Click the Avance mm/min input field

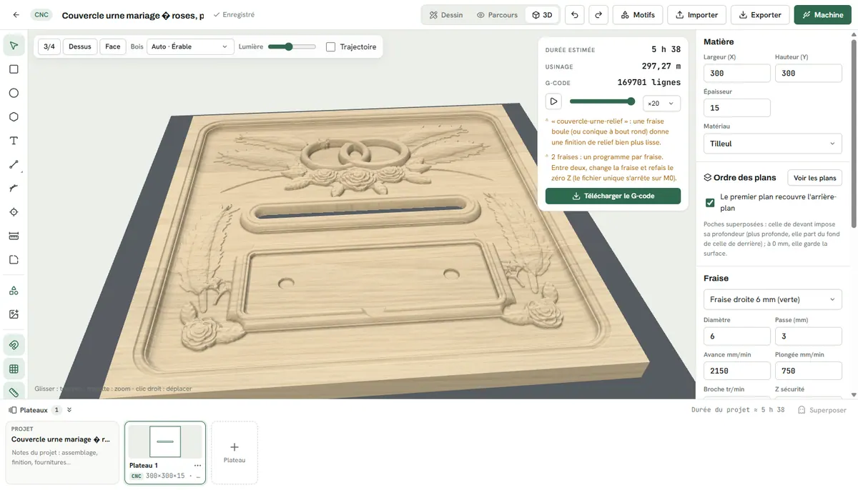(737, 371)
